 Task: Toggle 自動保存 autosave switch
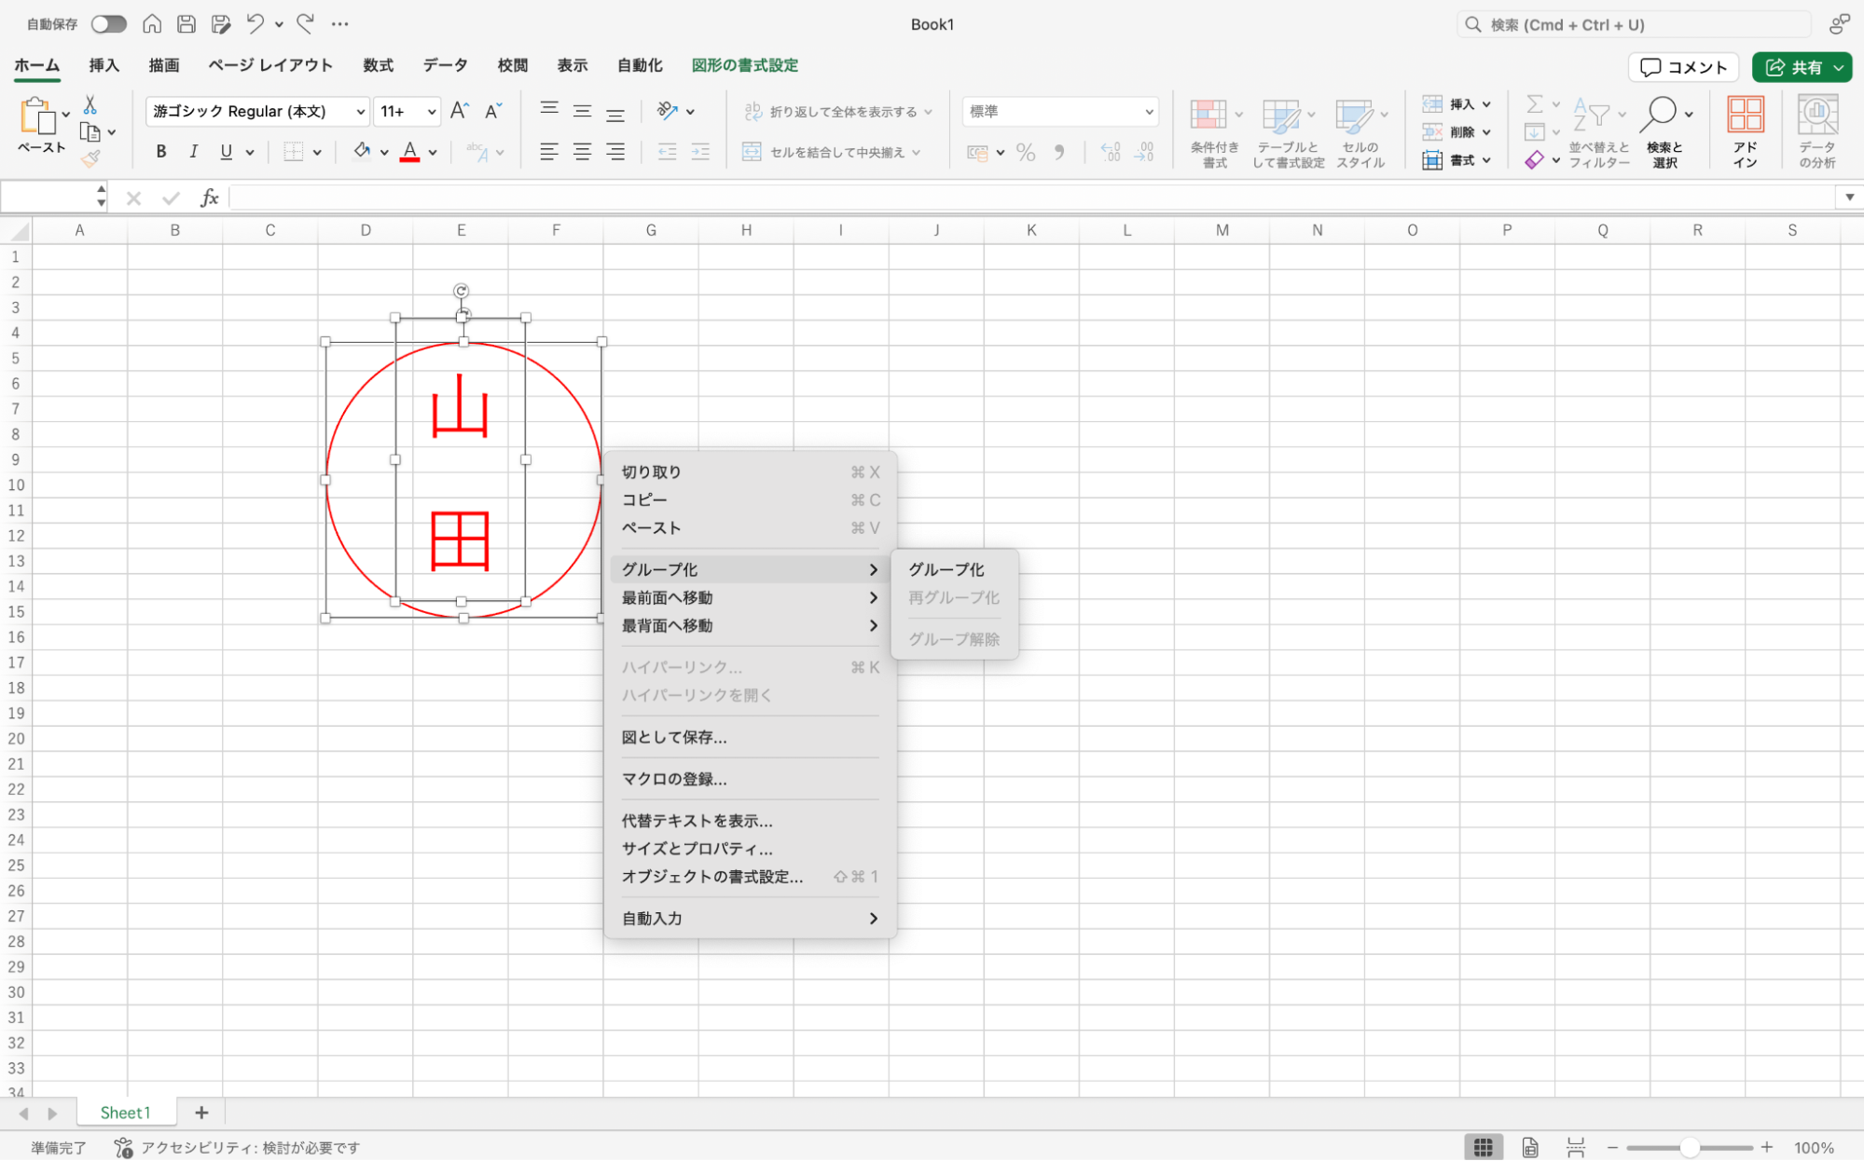(x=108, y=23)
